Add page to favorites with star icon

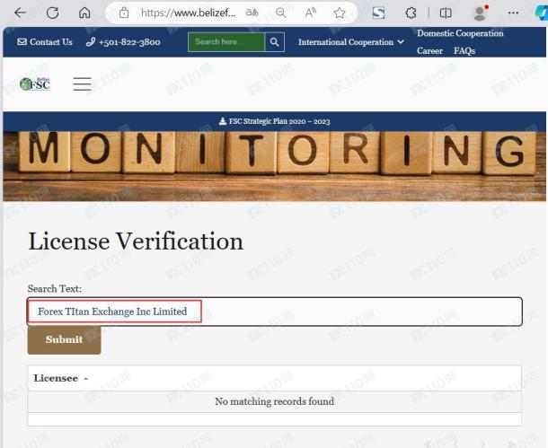340,13
